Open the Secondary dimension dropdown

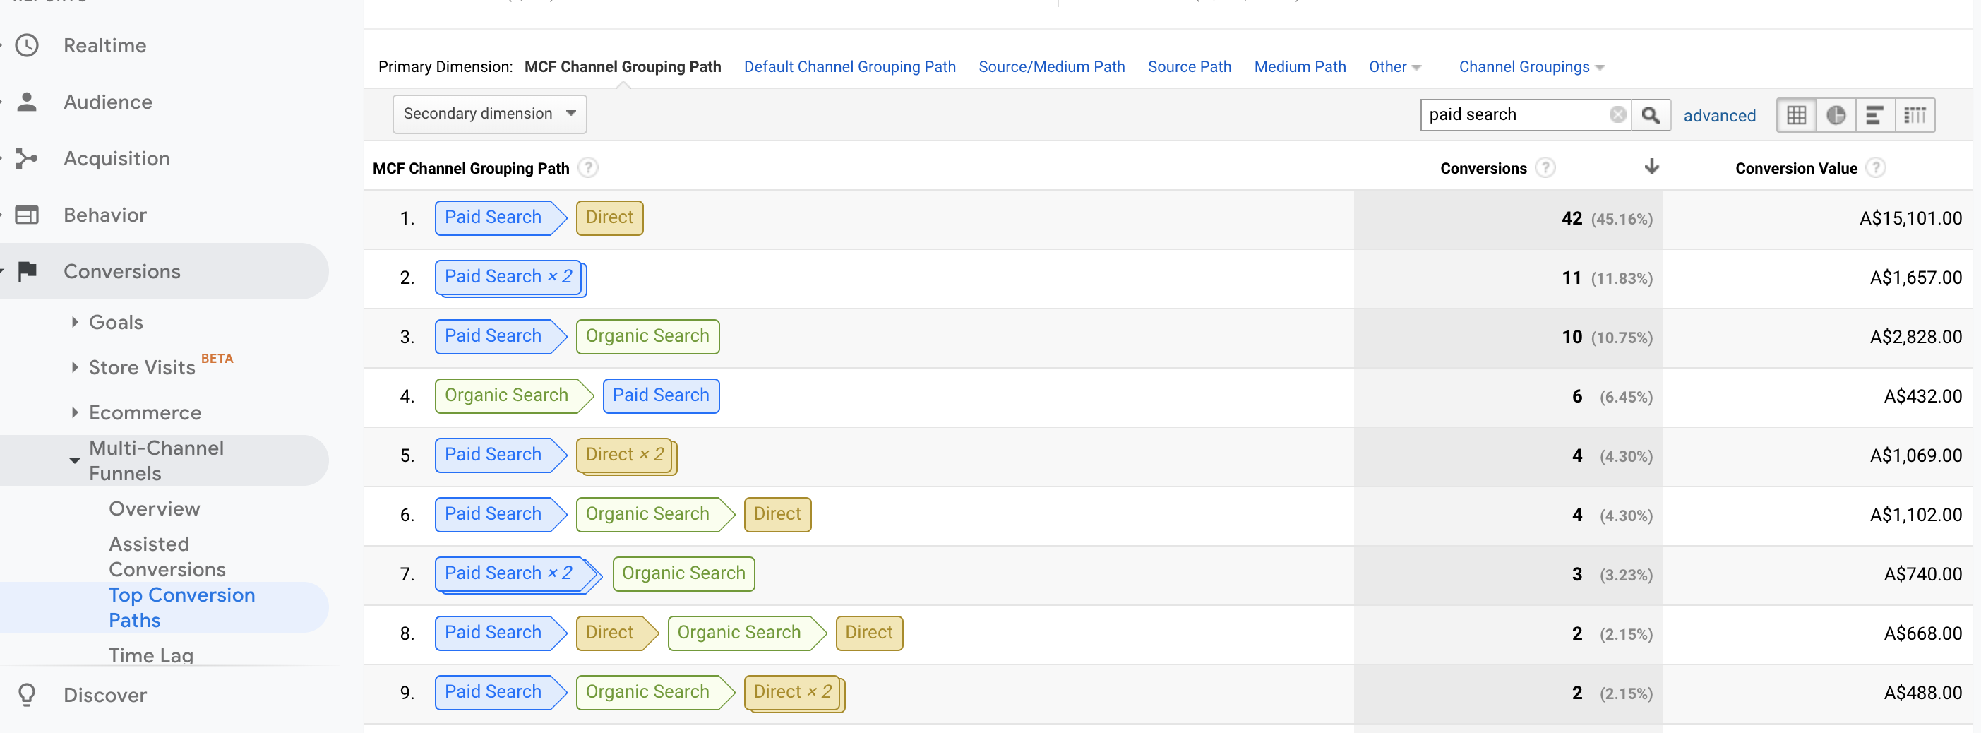[x=489, y=114]
